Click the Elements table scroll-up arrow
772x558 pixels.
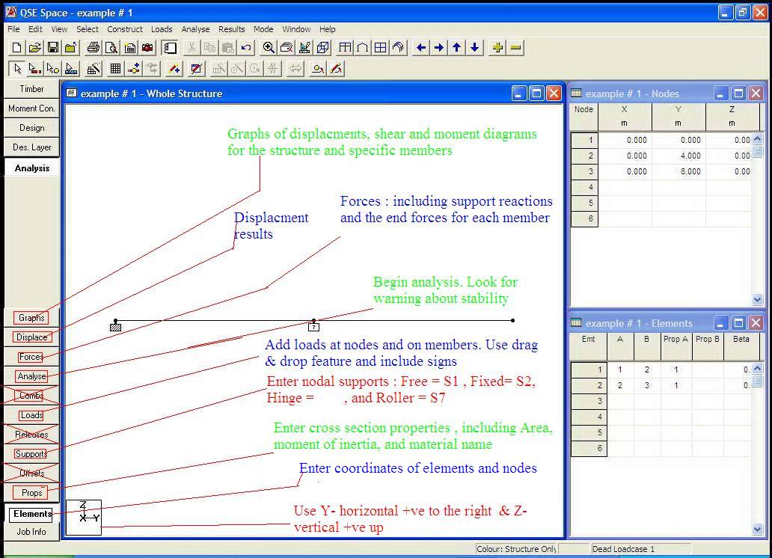pyautogui.click(x=757, y=367)
